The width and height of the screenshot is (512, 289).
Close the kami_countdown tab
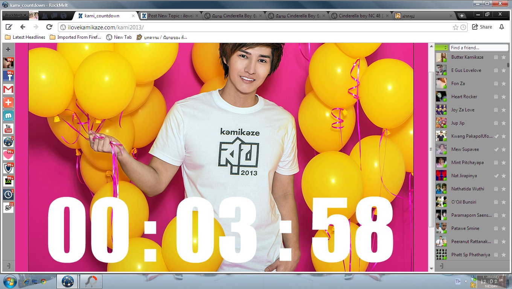pyautogui.click(x=133, y=16)
